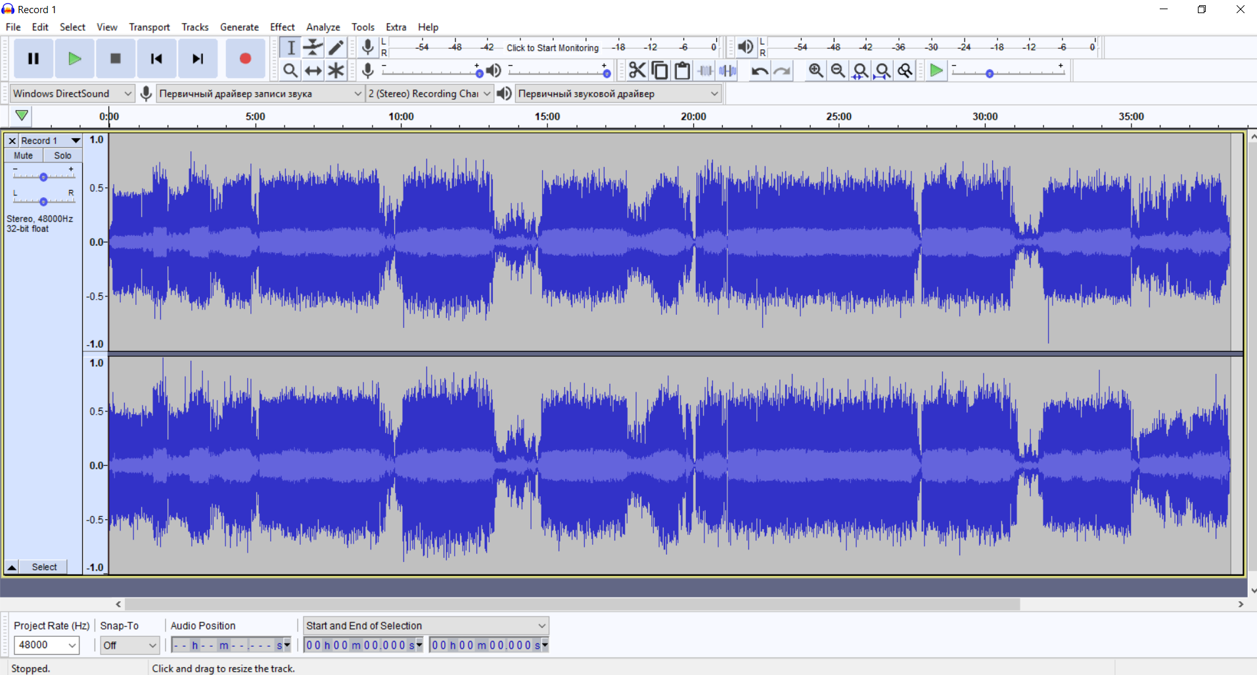
Task: Undo the last action
Action: (x=759, y=70)
